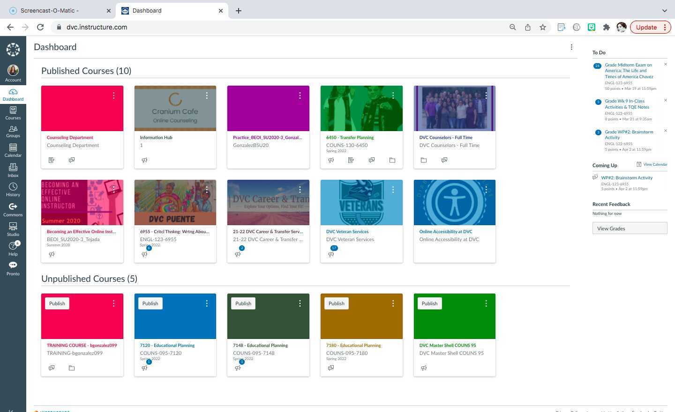Screen dimensions: 675x412
Task: Dismiss the Grade WP#2 Brainstorm Activity to-do
Action: pos(665,131)
